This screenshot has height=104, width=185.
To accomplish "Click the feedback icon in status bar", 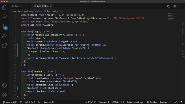I will click(x=175, y=102).
